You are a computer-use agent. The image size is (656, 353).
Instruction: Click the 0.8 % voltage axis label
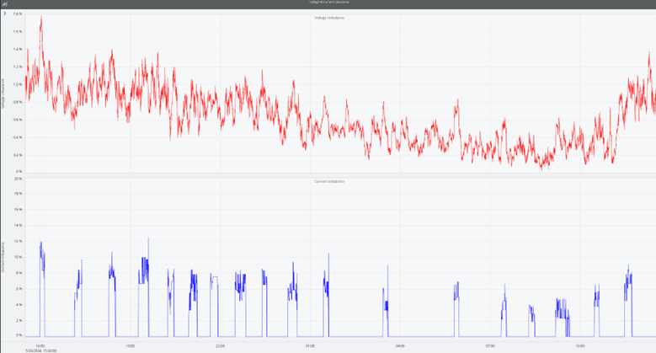tap(18, 102)
